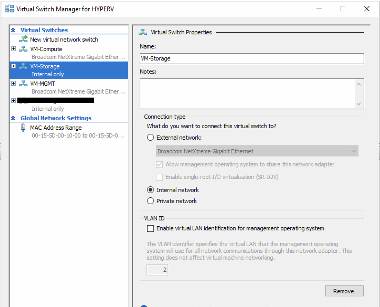380x307 pixels.
Task: Click the VM-Compute switch icon
Action: (x=24, y=49)
